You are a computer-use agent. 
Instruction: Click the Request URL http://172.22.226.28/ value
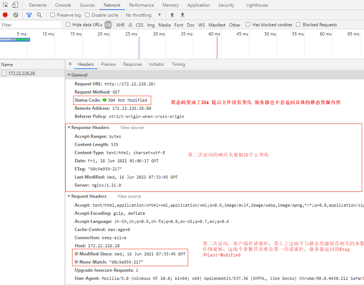(130, 84)
